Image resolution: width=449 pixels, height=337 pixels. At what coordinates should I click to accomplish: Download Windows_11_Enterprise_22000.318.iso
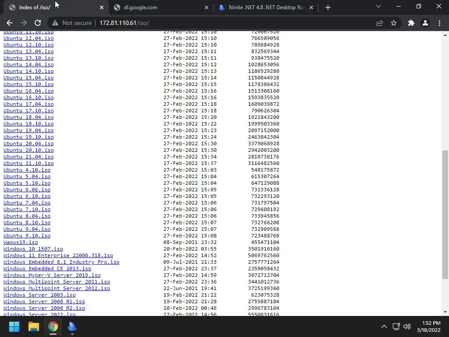pos(58,256)
